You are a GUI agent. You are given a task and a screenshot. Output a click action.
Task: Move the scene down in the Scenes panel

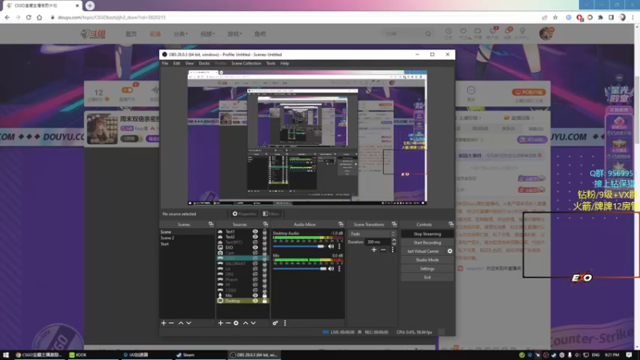[189, 323]
